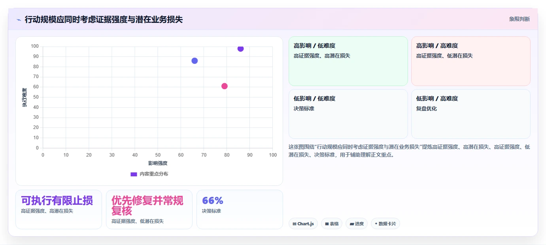Click the sparkle icon in 数据卡片 chip
546x245 pixels.
coord(376,224)
